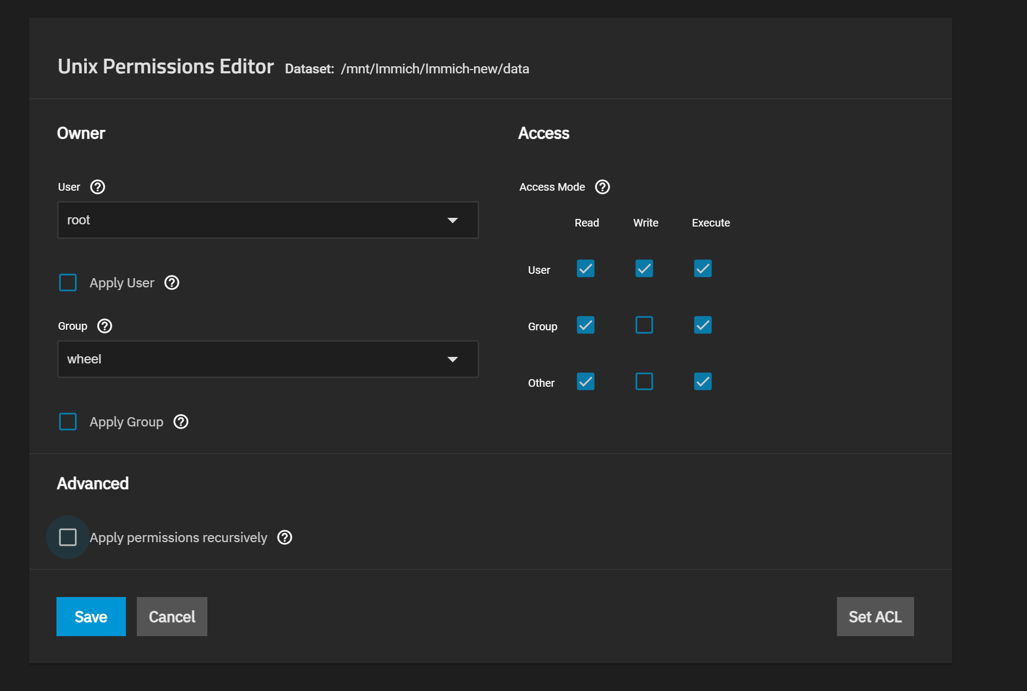Screen dimensions: 1027x691
Task: Open the owner User dropdown showing root
Action: click(x=268, y=220)
